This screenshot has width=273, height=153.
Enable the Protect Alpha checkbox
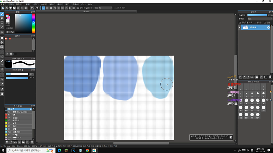240,22
